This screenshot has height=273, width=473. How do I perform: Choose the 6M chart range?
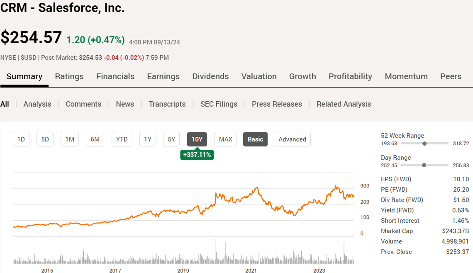[95, 139]
